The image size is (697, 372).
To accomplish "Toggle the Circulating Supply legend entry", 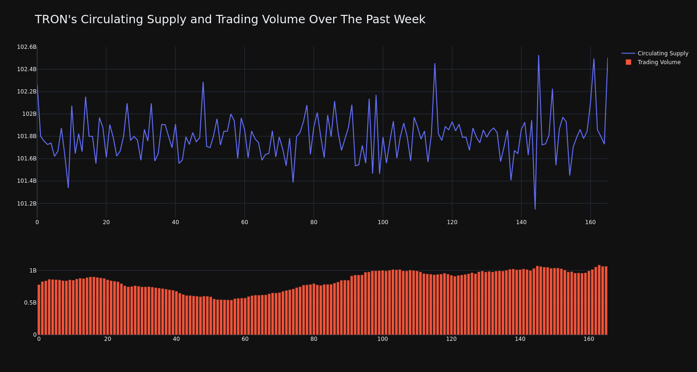I will click(655, 53).
